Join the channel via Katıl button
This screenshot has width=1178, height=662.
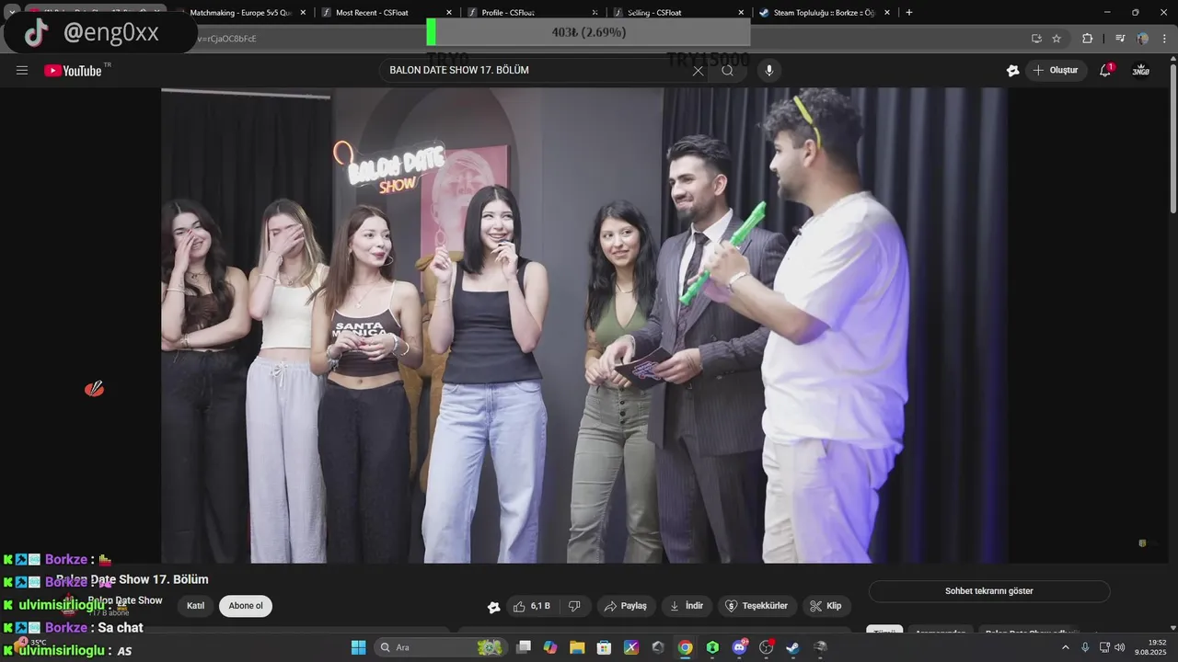click(x=196, y=606)
